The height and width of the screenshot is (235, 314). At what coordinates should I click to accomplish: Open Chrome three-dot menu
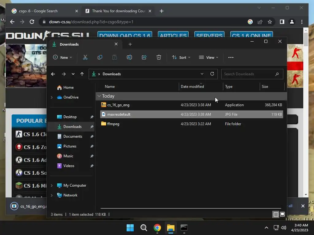302,22
